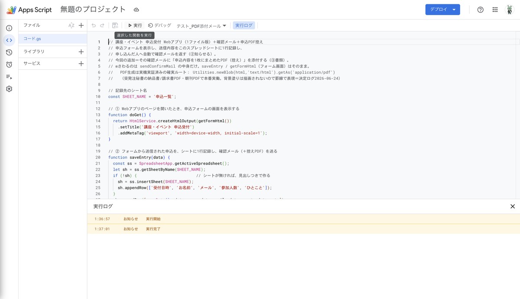Rename project title 無題のプロジェクト

(93, 10)
